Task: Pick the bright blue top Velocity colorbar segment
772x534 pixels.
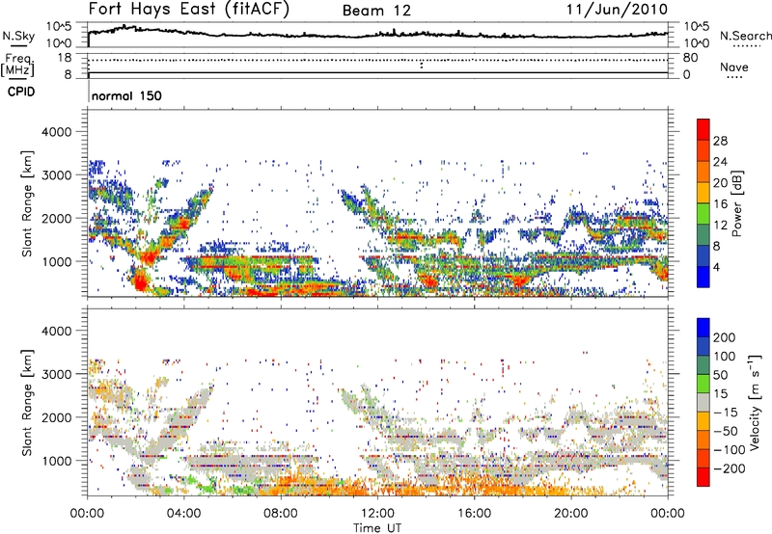Action: [x=703, y=328]
